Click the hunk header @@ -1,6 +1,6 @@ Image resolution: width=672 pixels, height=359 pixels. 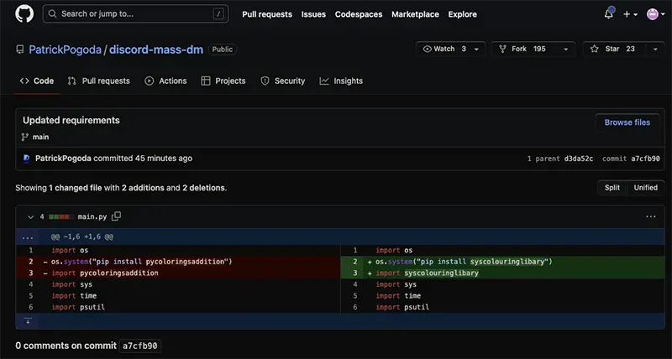tap(82, 237)
